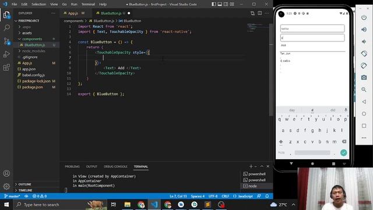Click the emulator zoom icon
This screenshot has width=373, height=210.
364,89
